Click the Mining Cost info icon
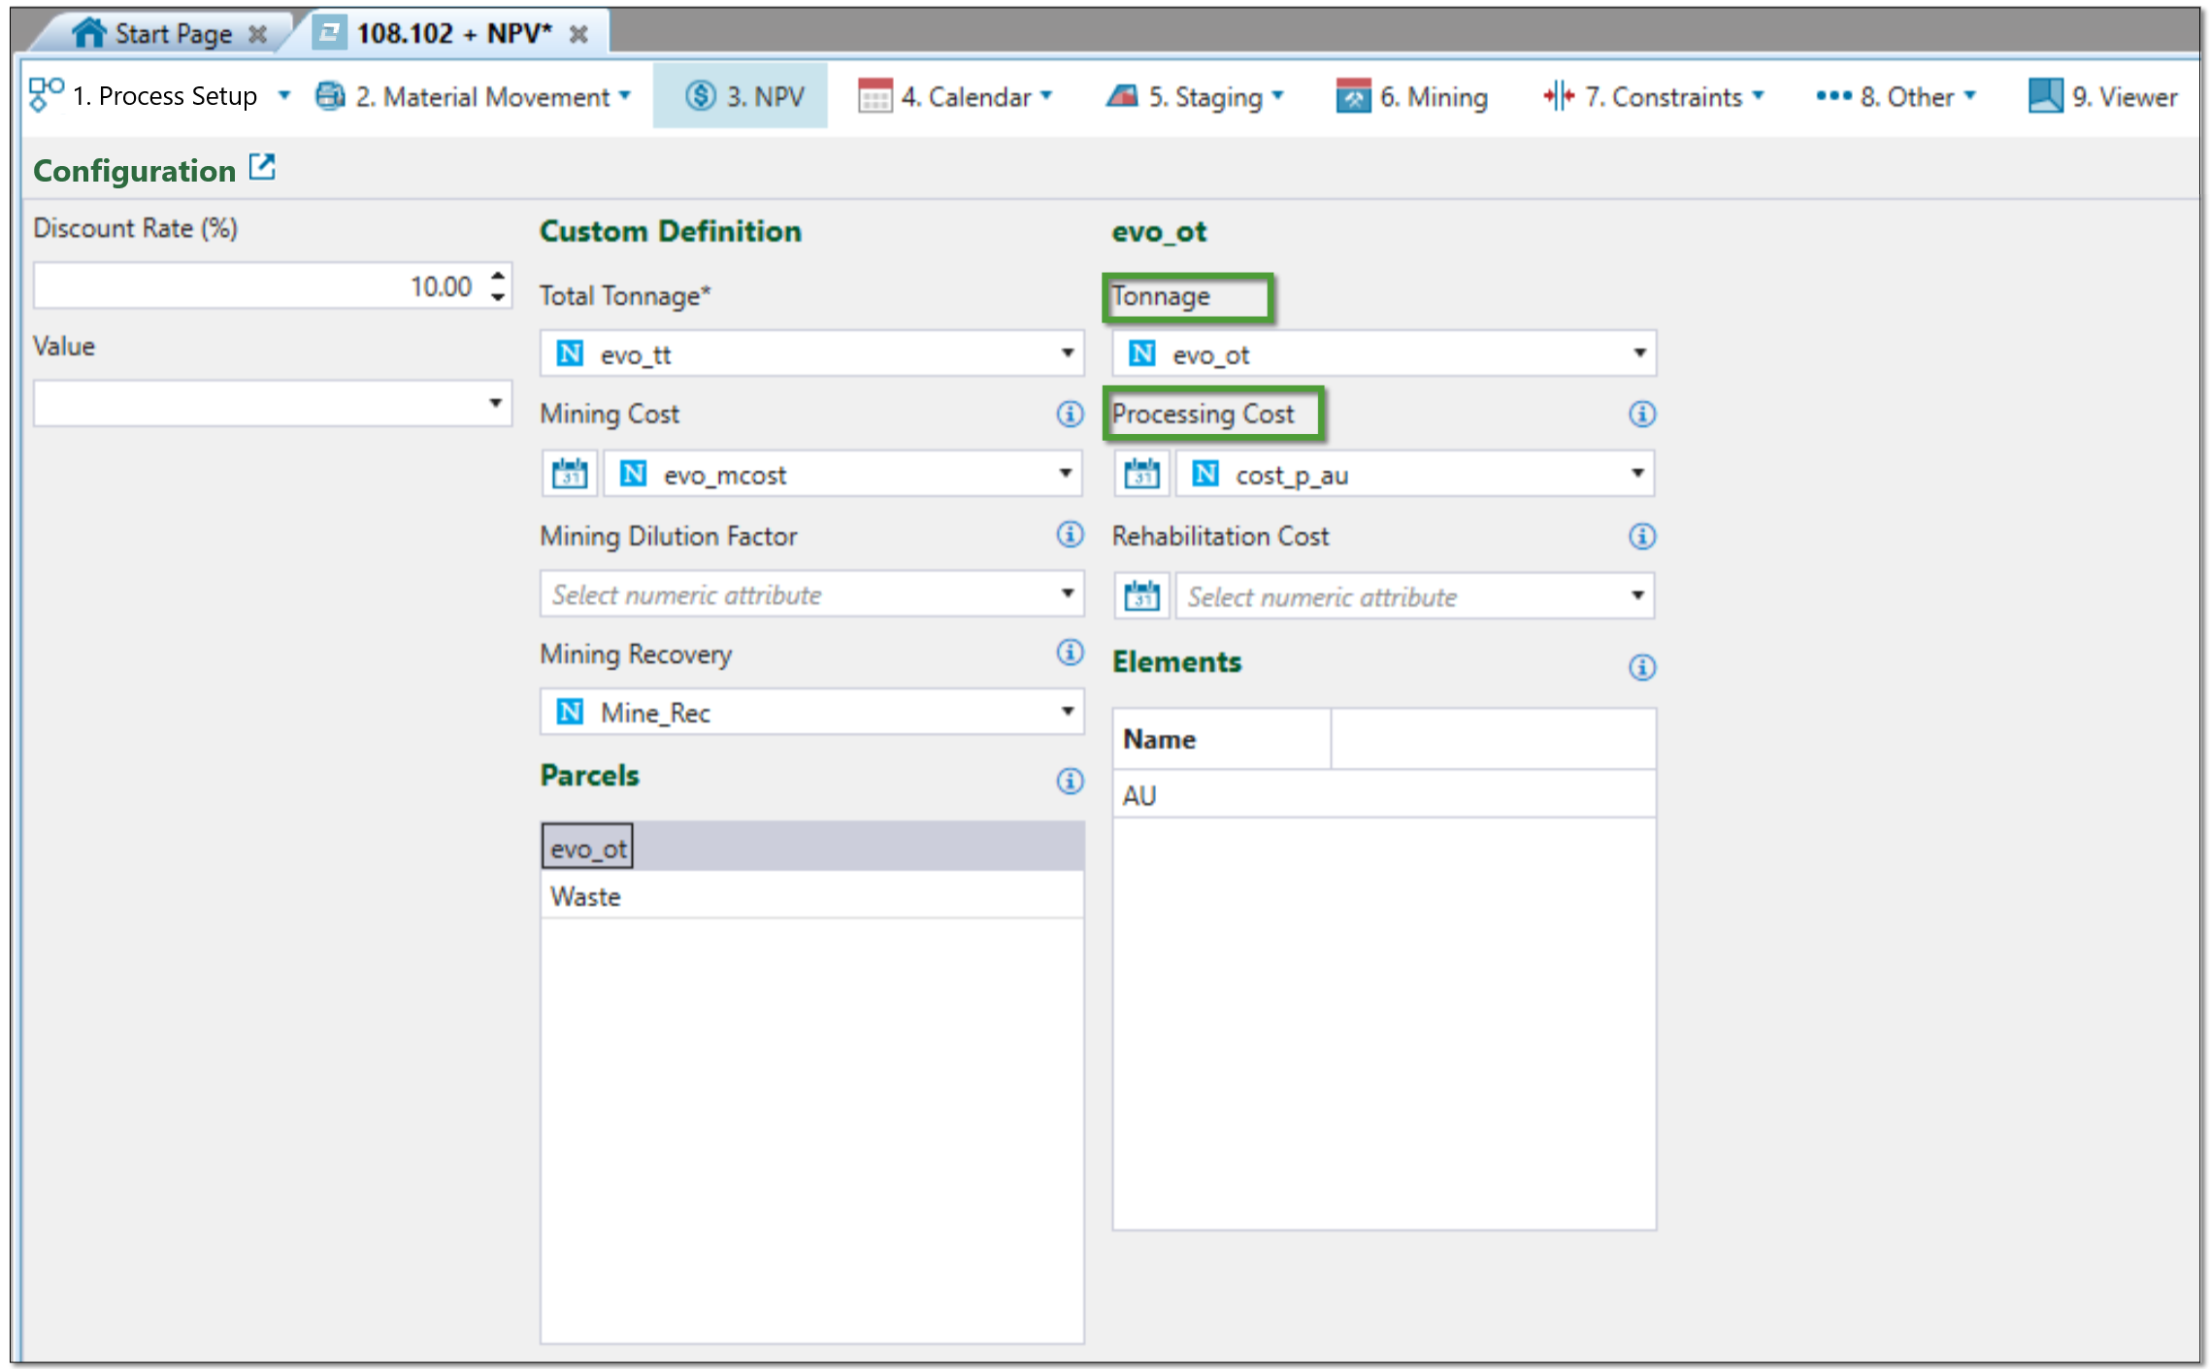2211x1371 pixels. click(1070, 414)
